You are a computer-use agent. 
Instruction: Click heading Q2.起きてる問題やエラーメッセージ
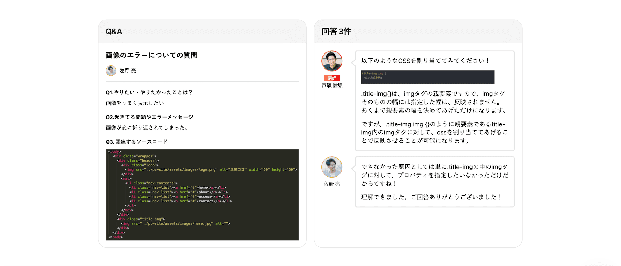coord(149,117)
